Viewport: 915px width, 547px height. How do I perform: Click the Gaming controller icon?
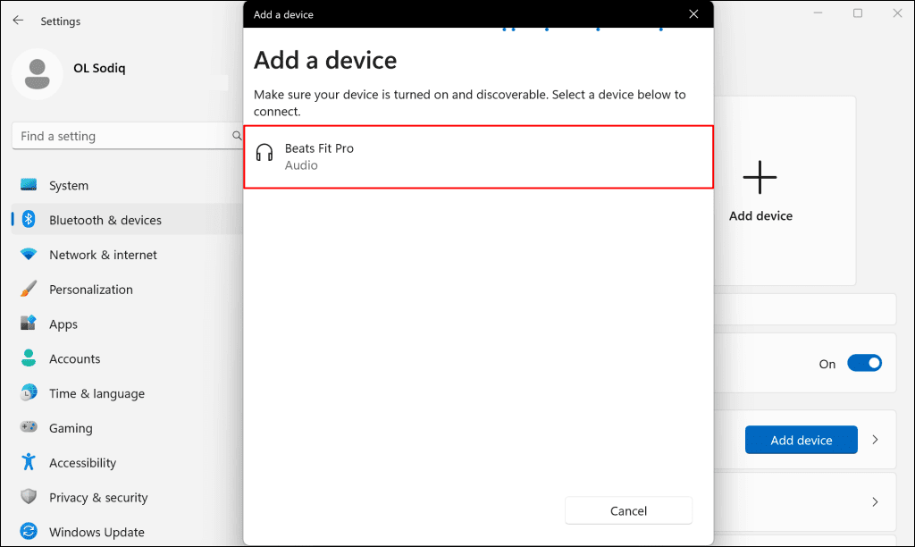(29, 427)
